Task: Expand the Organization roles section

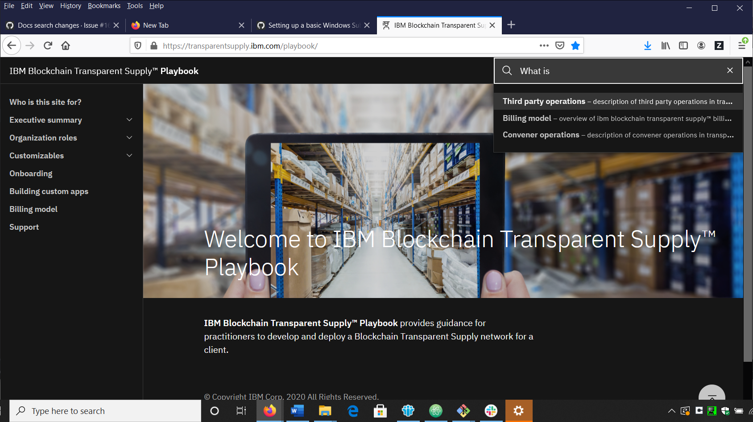Action: (129, 137)
